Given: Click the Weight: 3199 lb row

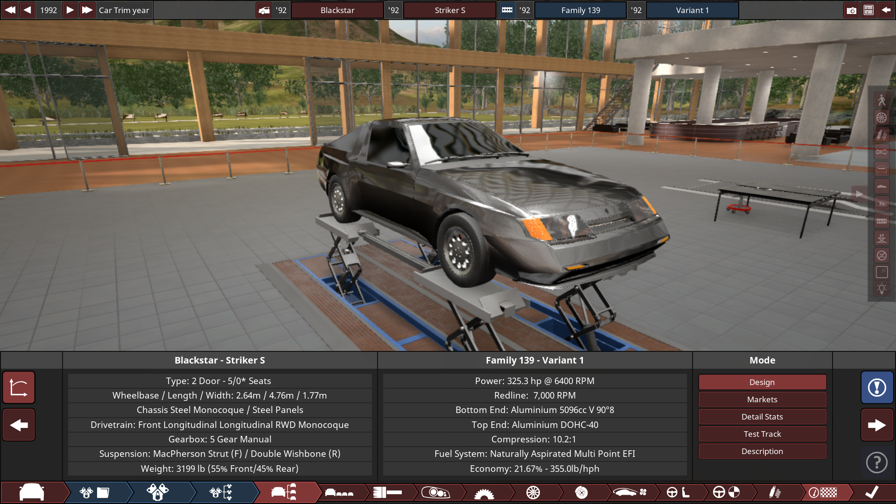Looking at the screenshot, I should (x=220, y=469).
